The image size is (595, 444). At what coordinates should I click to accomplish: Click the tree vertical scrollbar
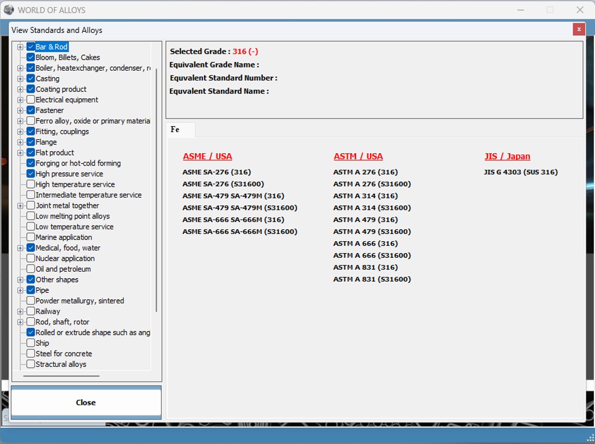(x=156, y=190)
